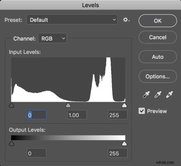181x166 pixels.
Task: Click the input highlights 255 field
Action: (118, 115)
